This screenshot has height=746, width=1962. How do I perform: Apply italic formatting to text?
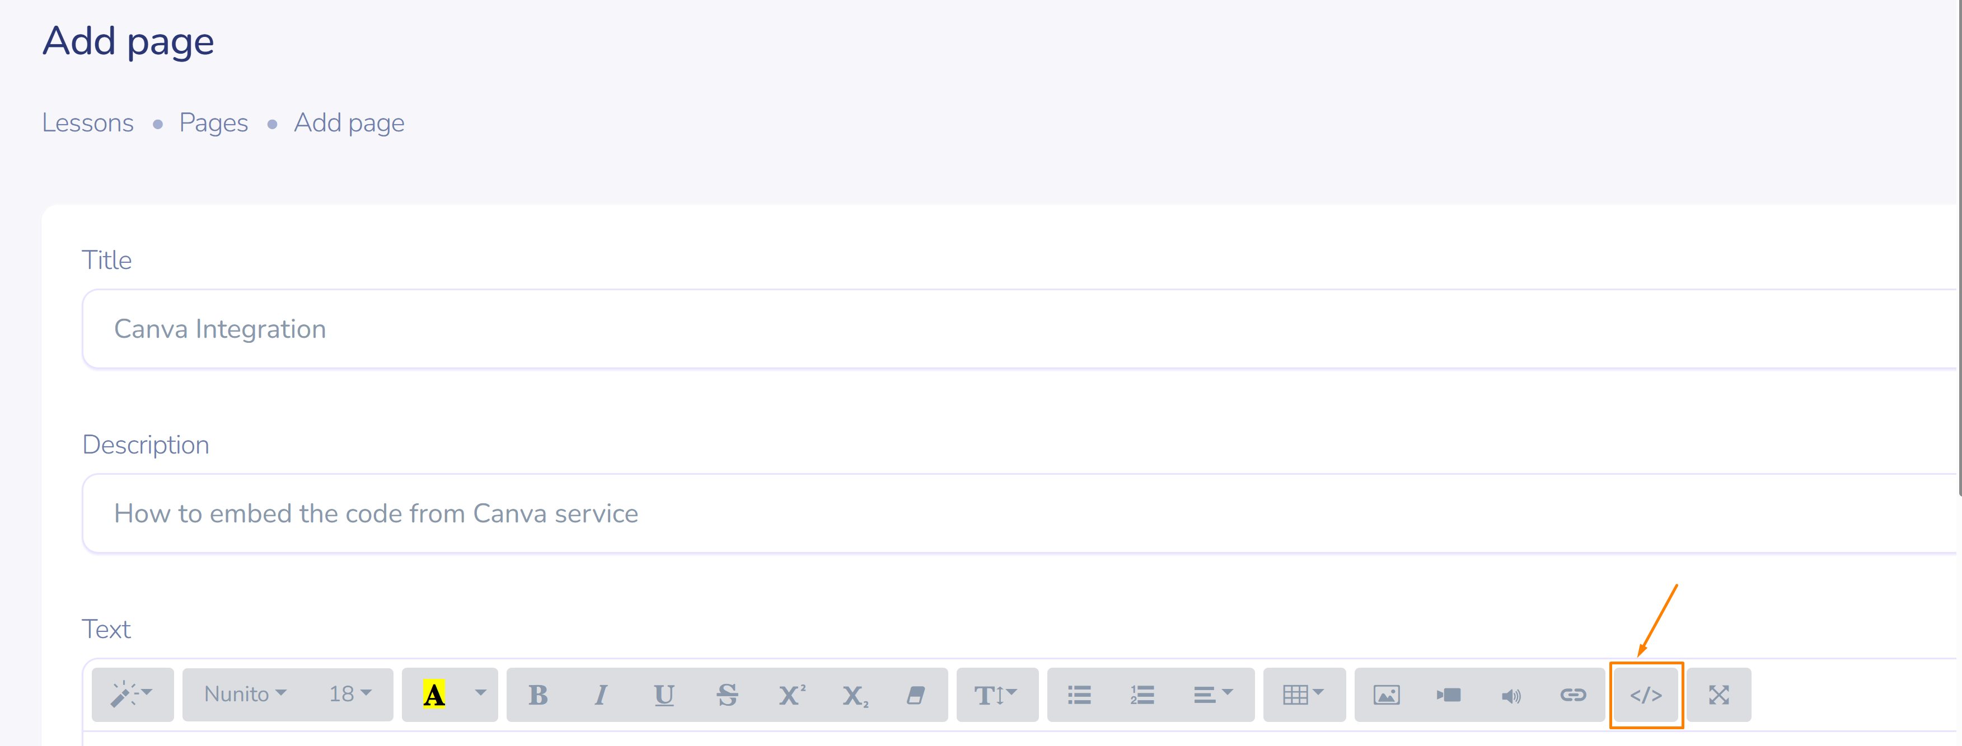(x=601, y=695)
